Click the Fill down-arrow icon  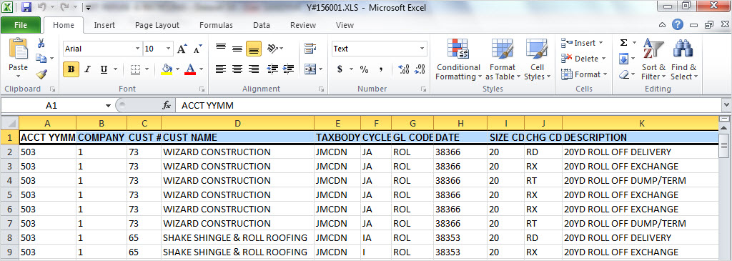tap(623, 59)
